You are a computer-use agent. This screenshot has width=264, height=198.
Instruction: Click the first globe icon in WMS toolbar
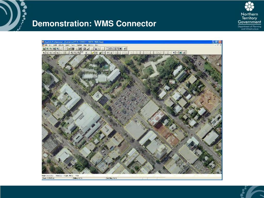pos(44,49)
